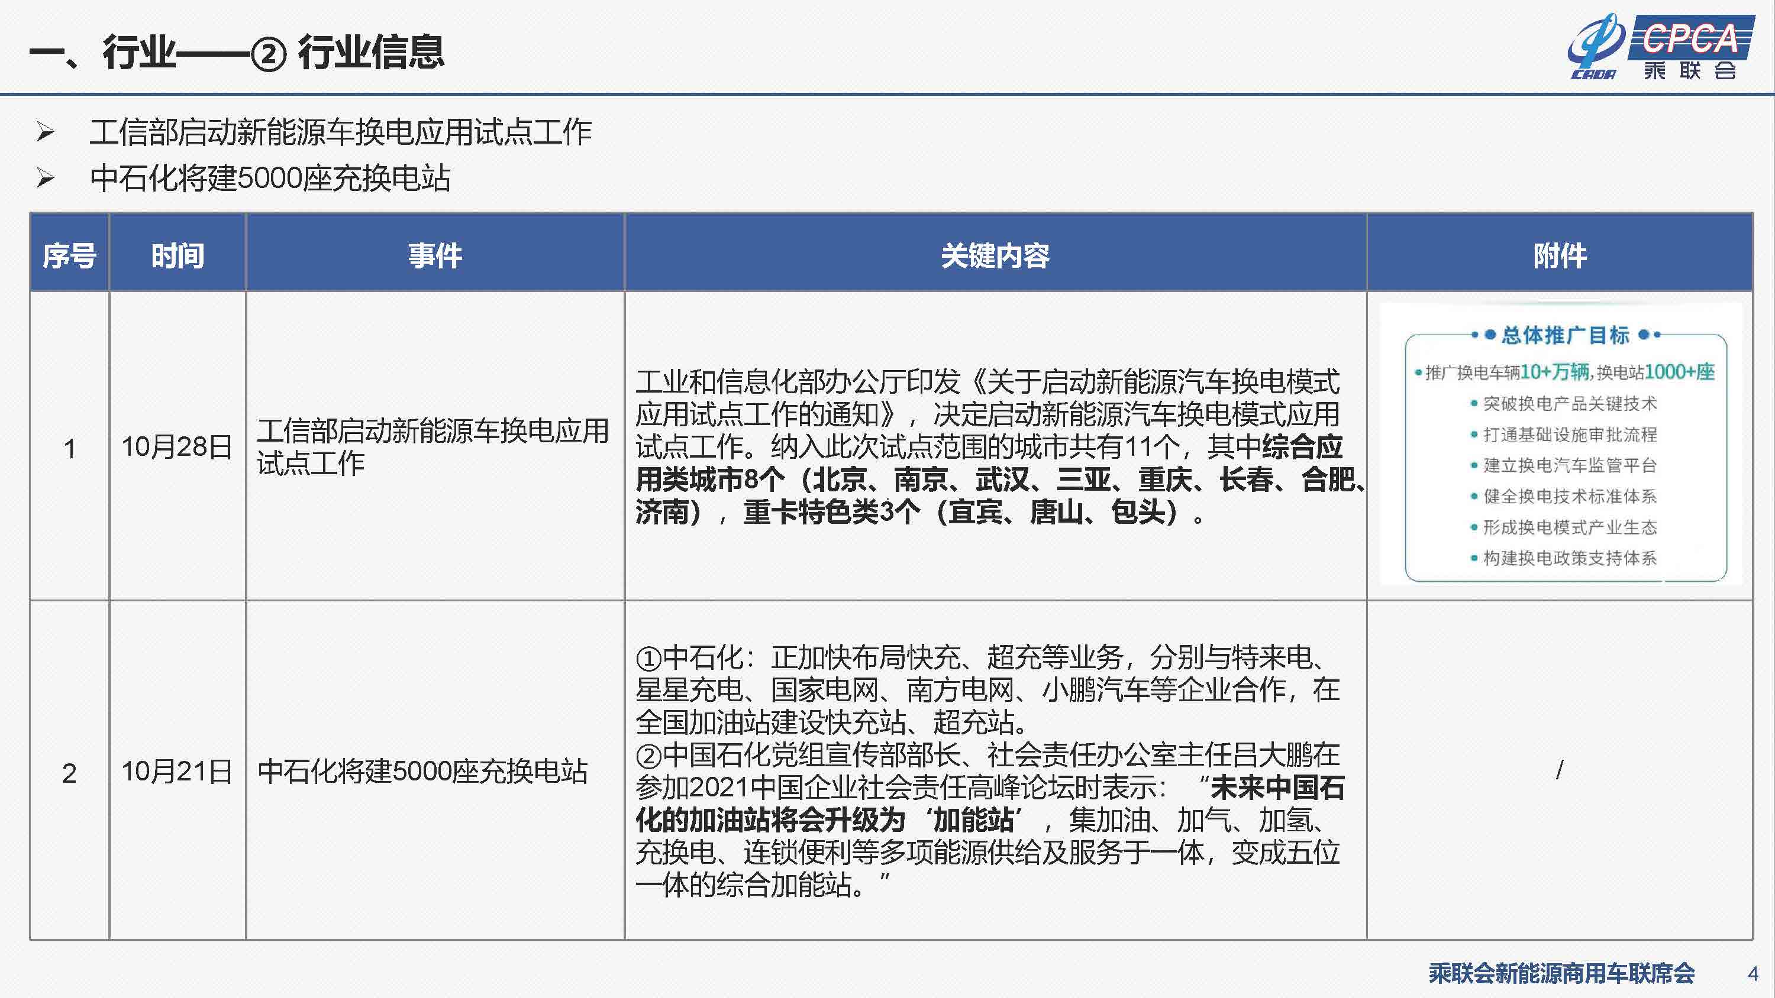Select the event cell 工信部启动新能源车换电应用试点工作

435,446
